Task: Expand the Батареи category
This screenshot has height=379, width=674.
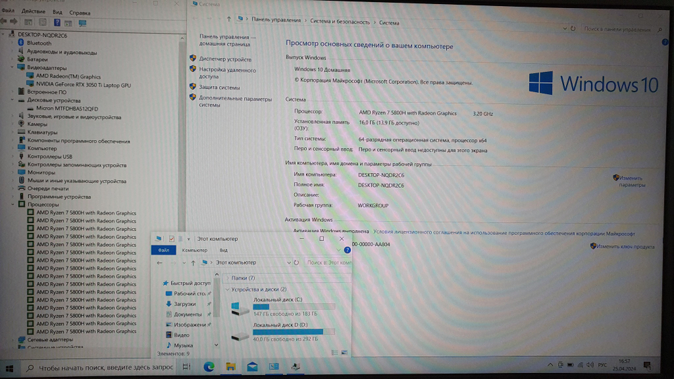Action: click(x=12, y=59)
